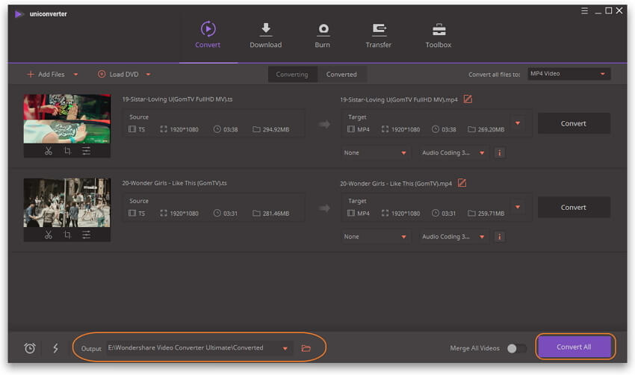Expand the Add Files dropdown arrow
This screenshot has width=635, height=375.
point(75,75)
